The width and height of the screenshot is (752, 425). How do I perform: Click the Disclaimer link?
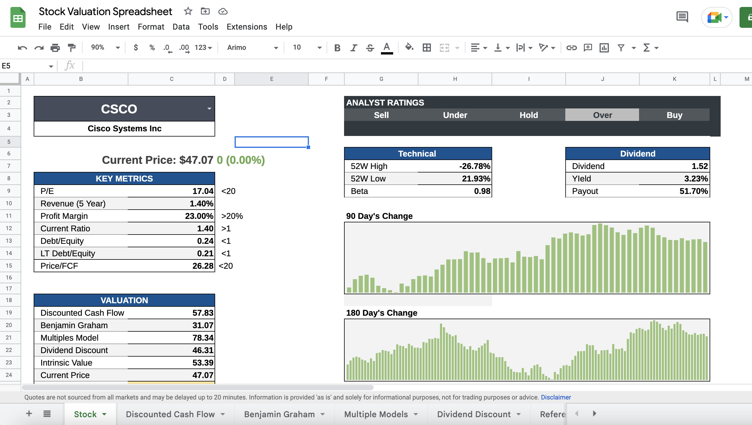click(x=556, y=397)
